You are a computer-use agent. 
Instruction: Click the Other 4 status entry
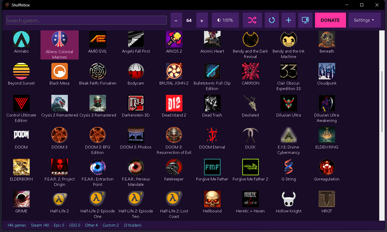91,225
